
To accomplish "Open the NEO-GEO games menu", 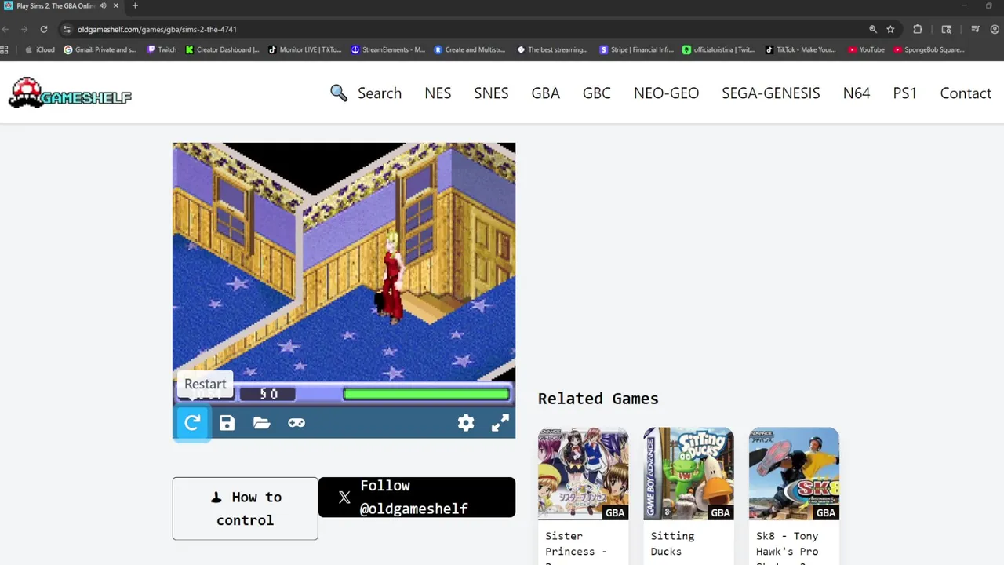I will (666, 93).
